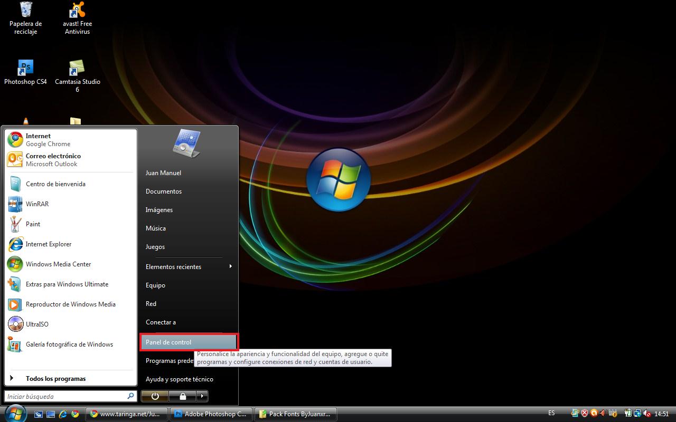This screenshot has height=422, width=676.
Task: Open Música folder link
Action: pyautogui.click(x=188, y=228)
